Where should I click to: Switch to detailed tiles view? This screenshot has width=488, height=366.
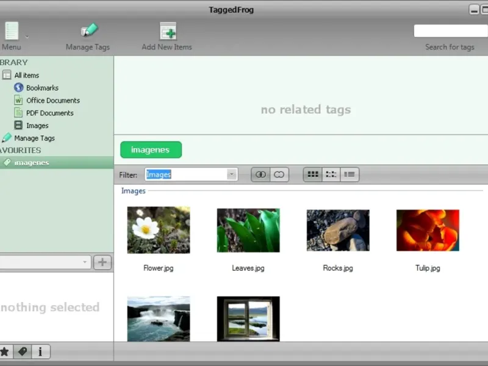tap(331, 174)
